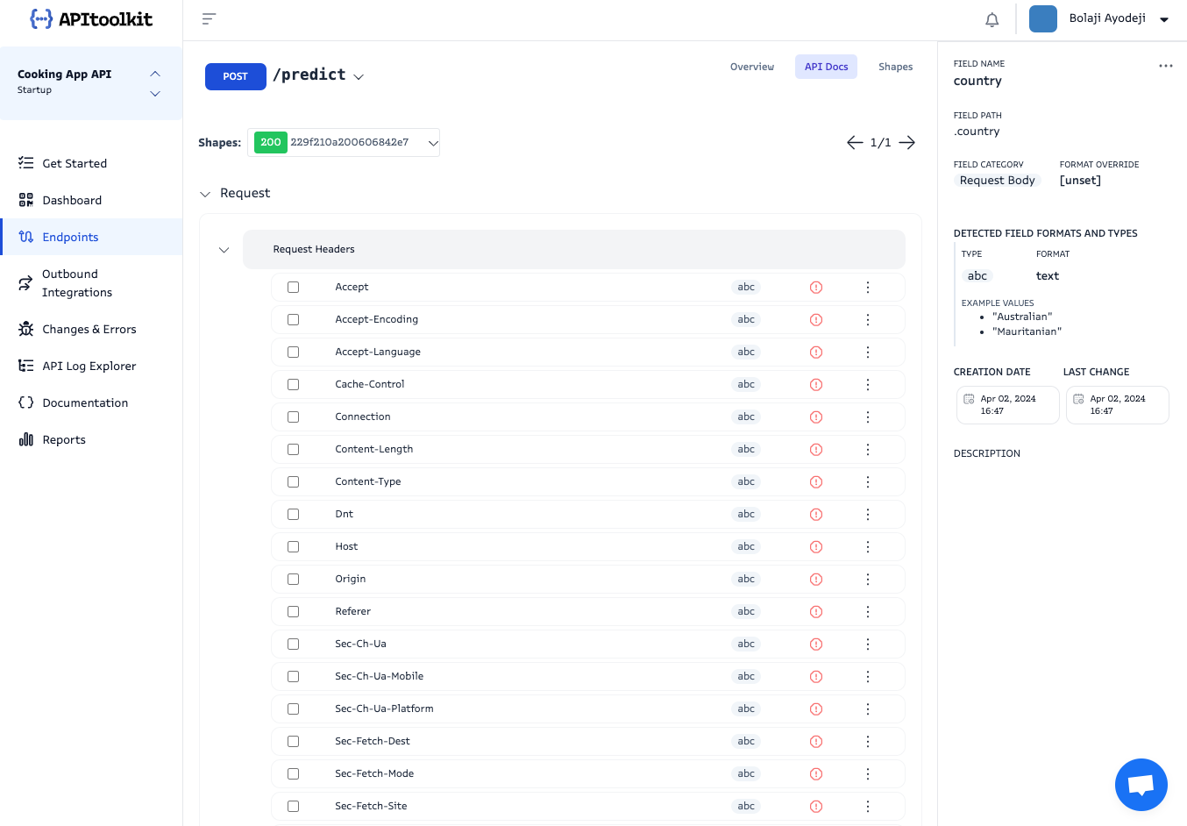The height and width of the screenshot is (826, 1187).
Task: Click the warning icon next to Content-Type header
Action: click(x=815, y=481)
